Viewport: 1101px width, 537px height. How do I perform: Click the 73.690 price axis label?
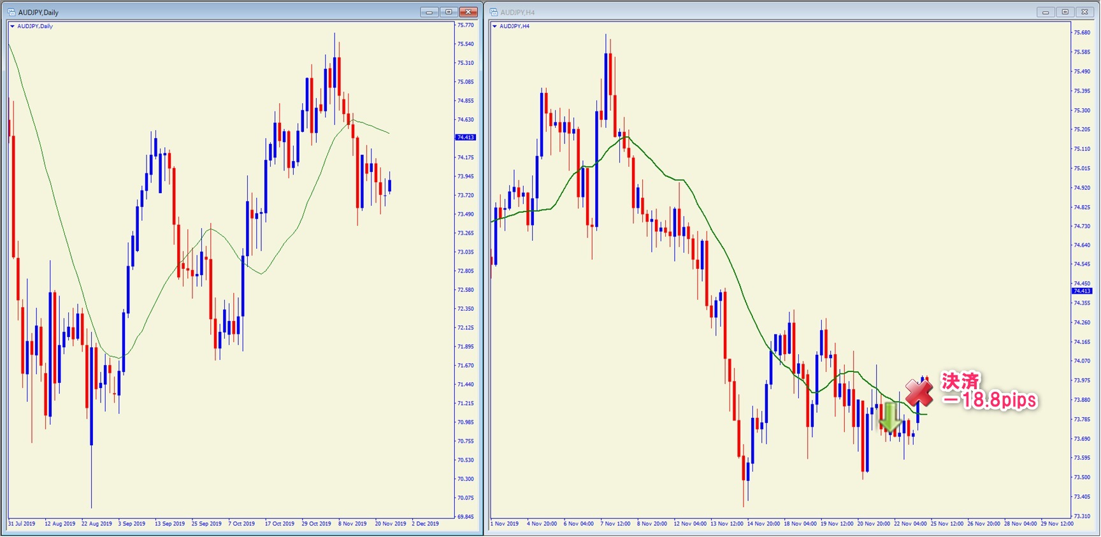coord(1082,439)
